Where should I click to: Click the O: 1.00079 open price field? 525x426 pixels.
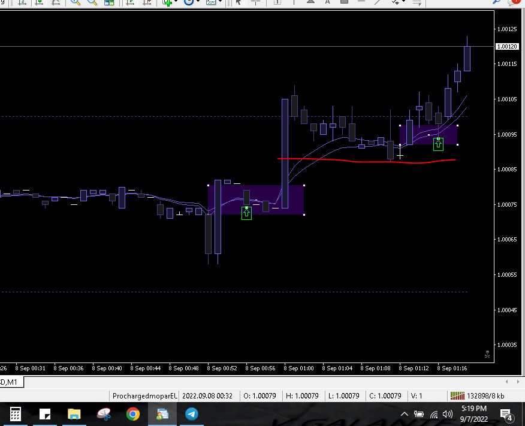coord(260,396)
